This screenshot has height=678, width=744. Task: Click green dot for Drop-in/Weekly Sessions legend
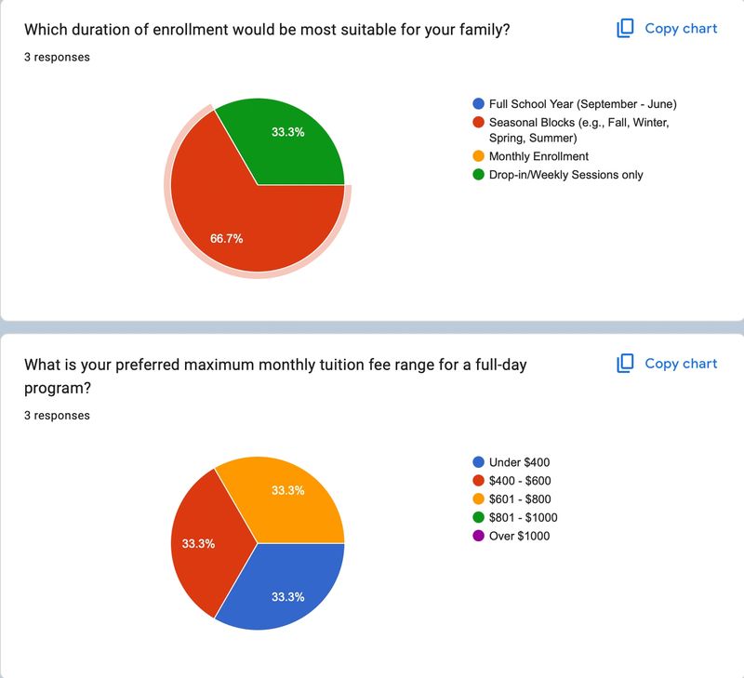pos(478,175)
